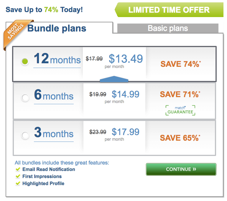Click the green CONTINUE button
The height and width of the screenshot is (201, 227).
181,169
